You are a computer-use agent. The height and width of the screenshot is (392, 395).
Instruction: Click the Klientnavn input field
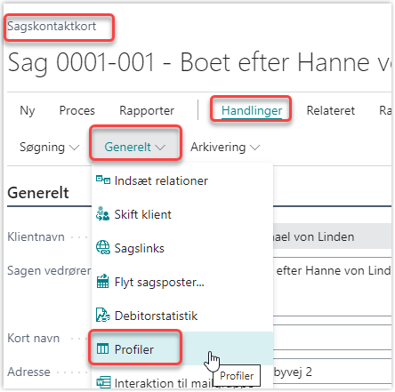(332, 236)
